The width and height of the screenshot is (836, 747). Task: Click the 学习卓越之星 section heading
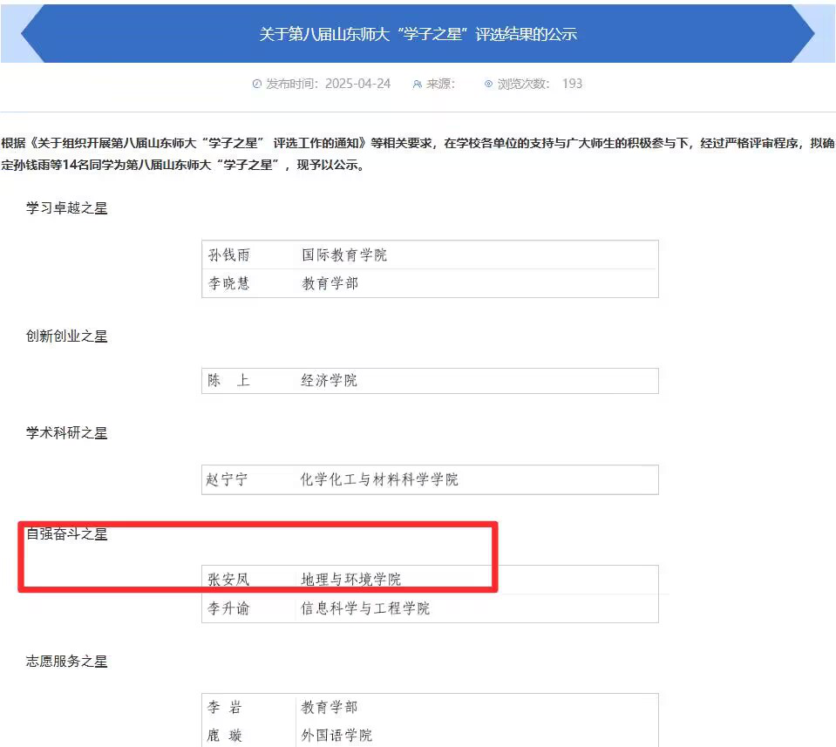(x=67, y=207)
